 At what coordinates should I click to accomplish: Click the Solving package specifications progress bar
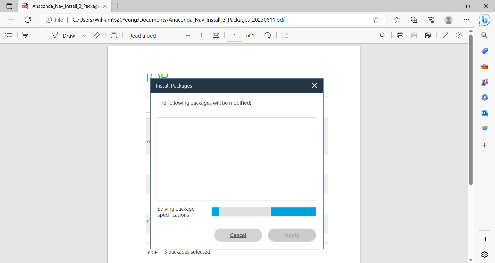click(263, 212)
